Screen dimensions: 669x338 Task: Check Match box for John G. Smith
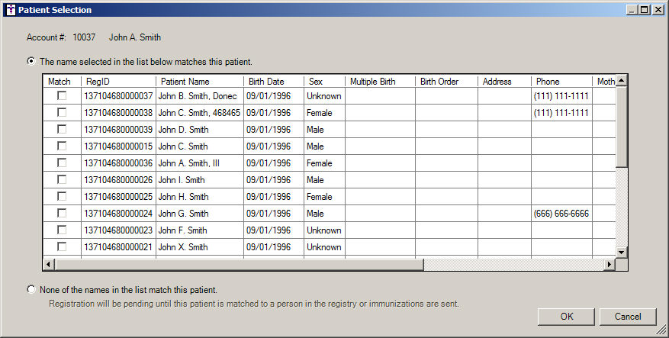pyautogui.click(x=62, y=214)
